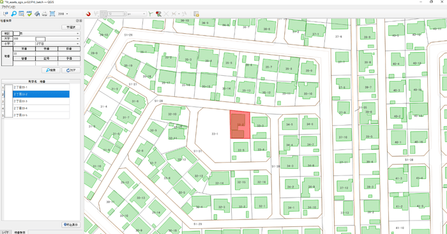Click the 検索 search button
447x234 pixels.
pos(50,70)
